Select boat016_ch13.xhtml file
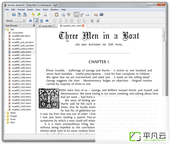This screenshot has width=170, height=144. coord(21,90)
